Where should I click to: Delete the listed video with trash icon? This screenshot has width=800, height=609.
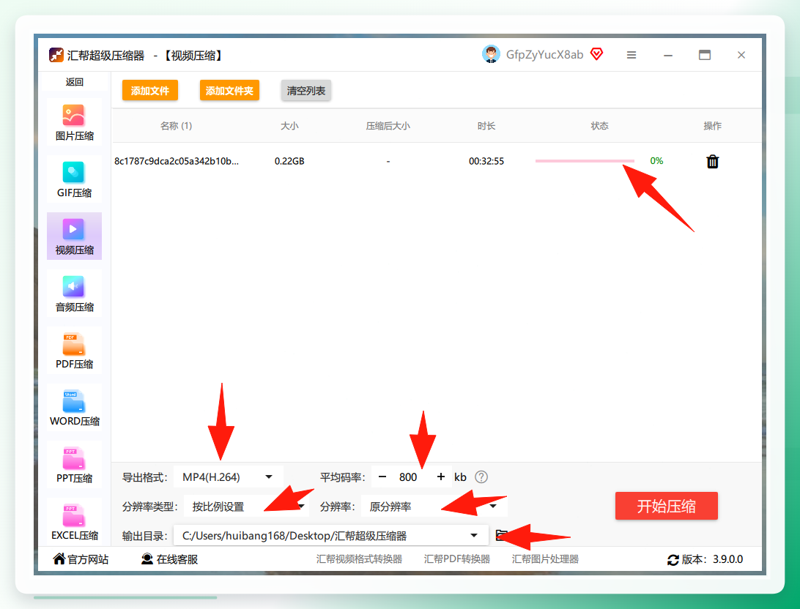[712, 162]
